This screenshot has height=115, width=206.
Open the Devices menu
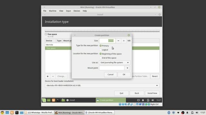(x=77, y=11)
